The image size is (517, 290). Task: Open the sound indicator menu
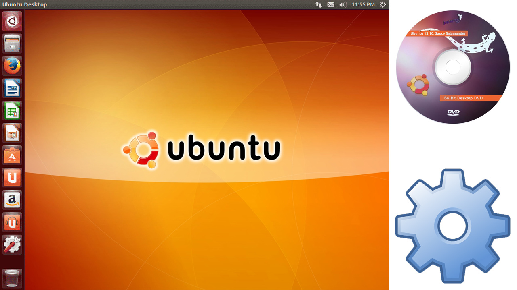(343, 5)
